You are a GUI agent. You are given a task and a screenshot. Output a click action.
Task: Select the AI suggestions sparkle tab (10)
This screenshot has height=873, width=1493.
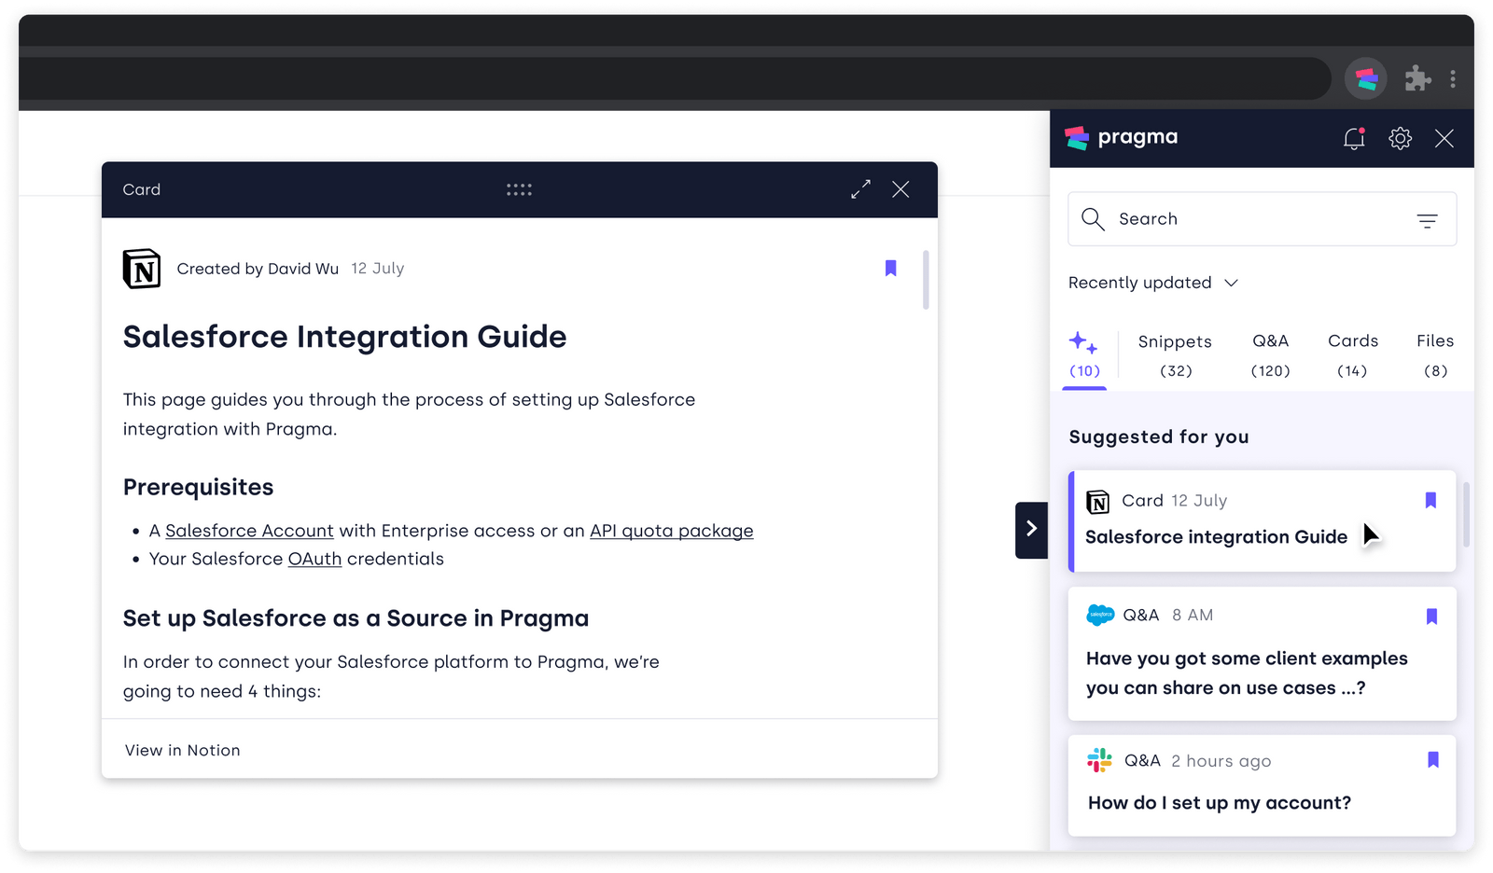point(1084,355)
